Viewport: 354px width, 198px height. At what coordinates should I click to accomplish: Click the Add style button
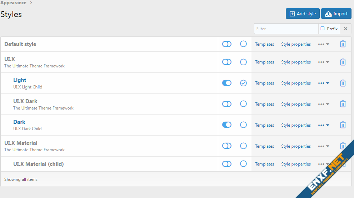coord(303,14)
